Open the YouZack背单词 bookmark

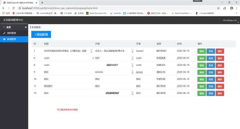pyautogui.click(x=205, y=13)
